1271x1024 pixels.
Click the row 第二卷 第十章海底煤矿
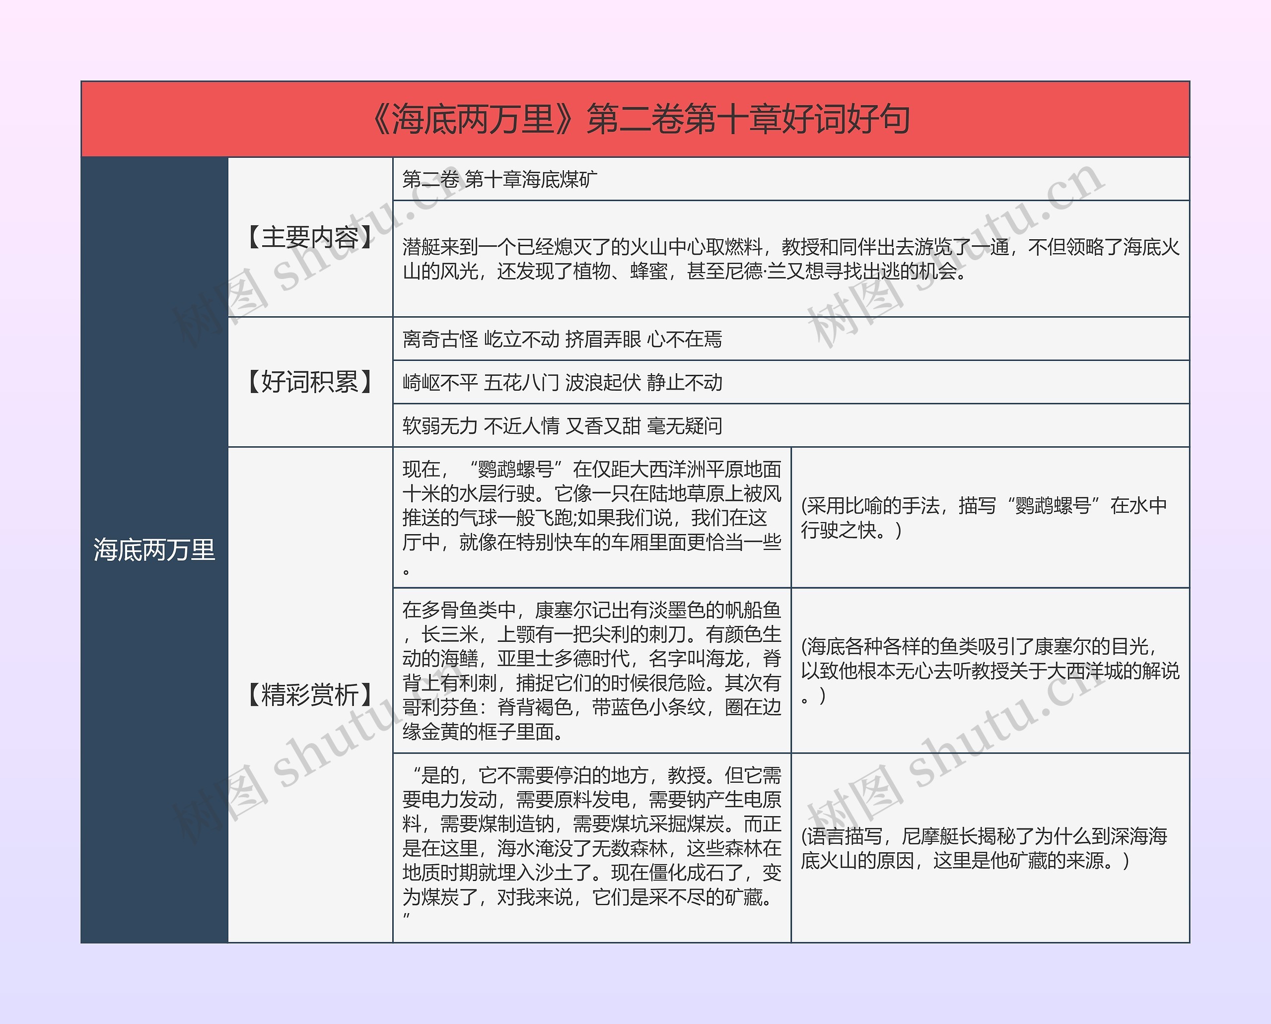coord(791,179)
